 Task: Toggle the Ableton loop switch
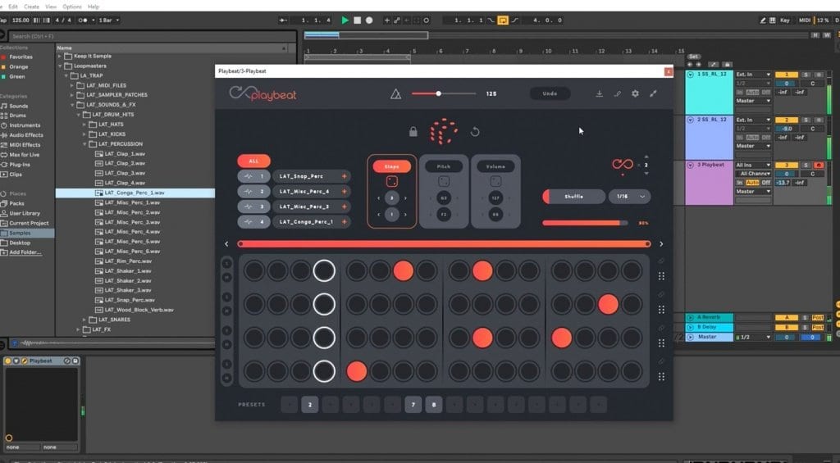point(503,20)
